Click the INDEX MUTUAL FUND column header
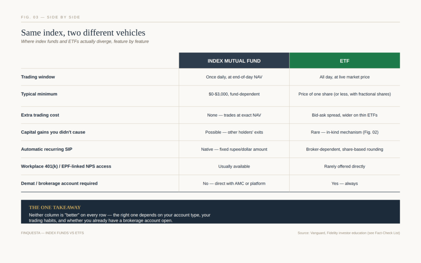This screenshot has width=421, height=263. point(234,61)
